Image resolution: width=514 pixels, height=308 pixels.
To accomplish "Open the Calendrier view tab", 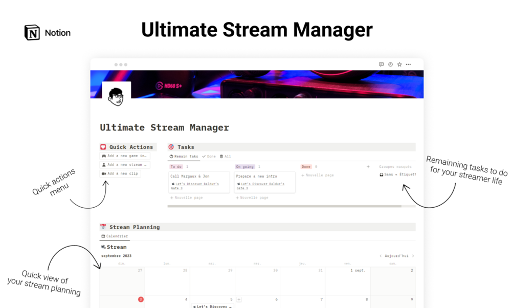I will tap(115, 236).
